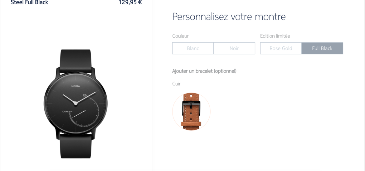
Task: Click the activity subdial on the watch
Action: click(x=85, y=111)
